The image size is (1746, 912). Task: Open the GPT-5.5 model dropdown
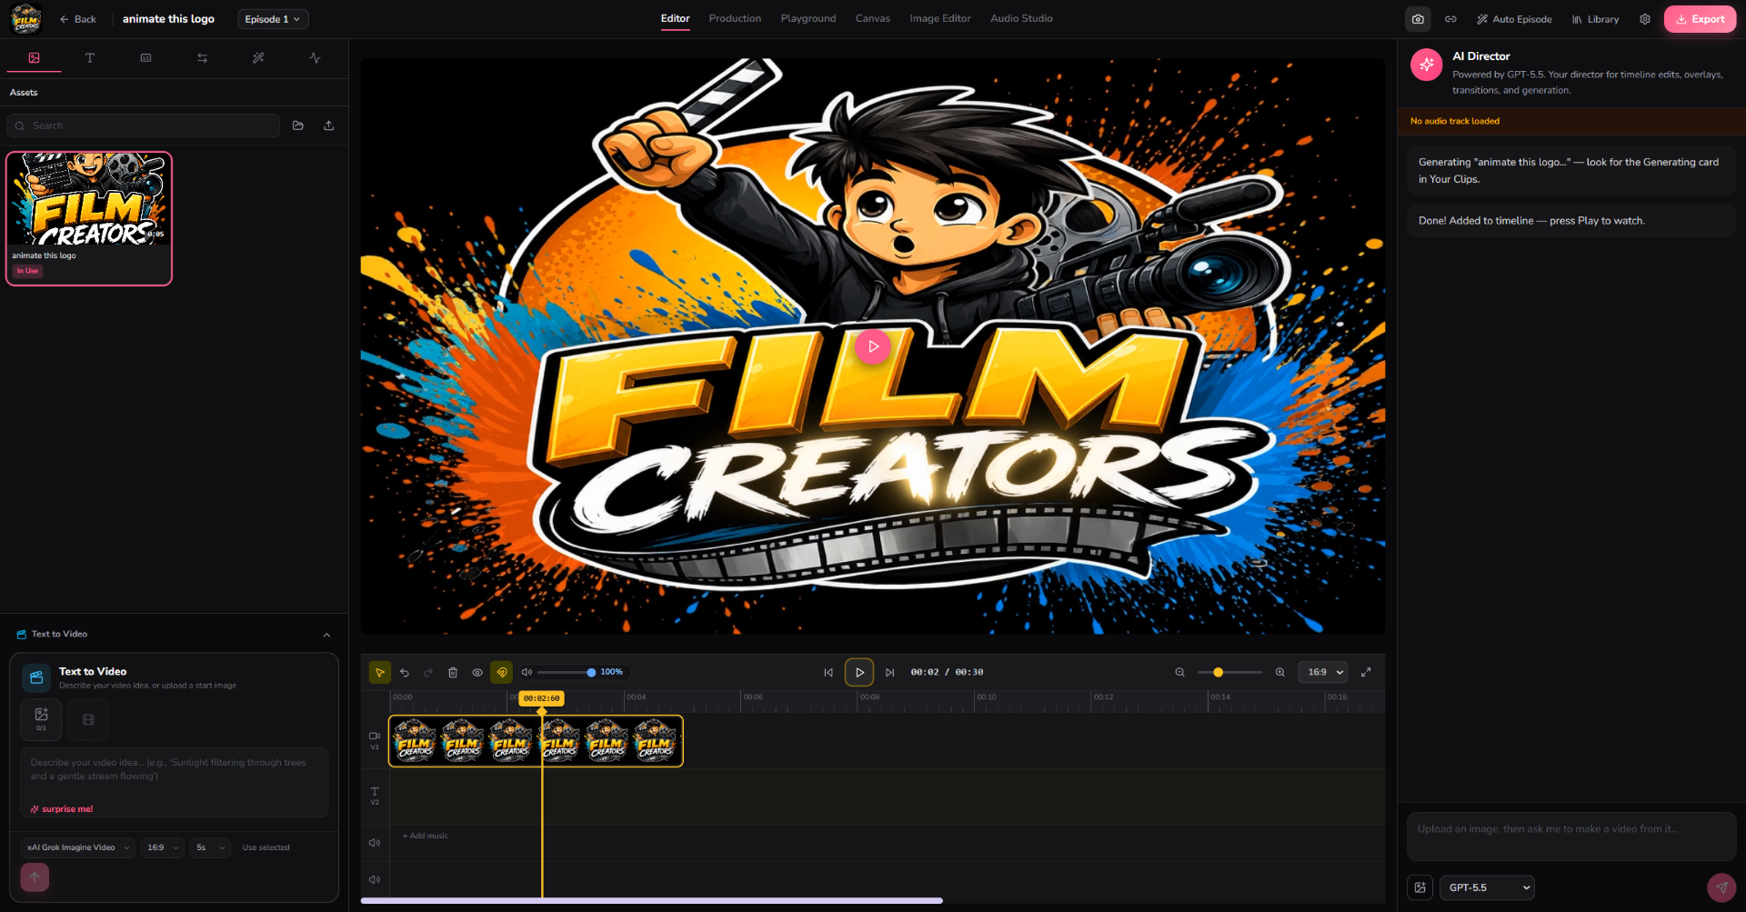pyautogui.click(x=1487, y=887)
